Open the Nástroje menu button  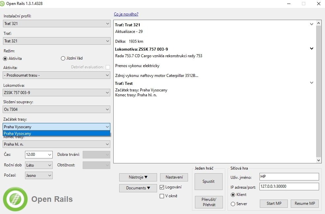[138, 177]
